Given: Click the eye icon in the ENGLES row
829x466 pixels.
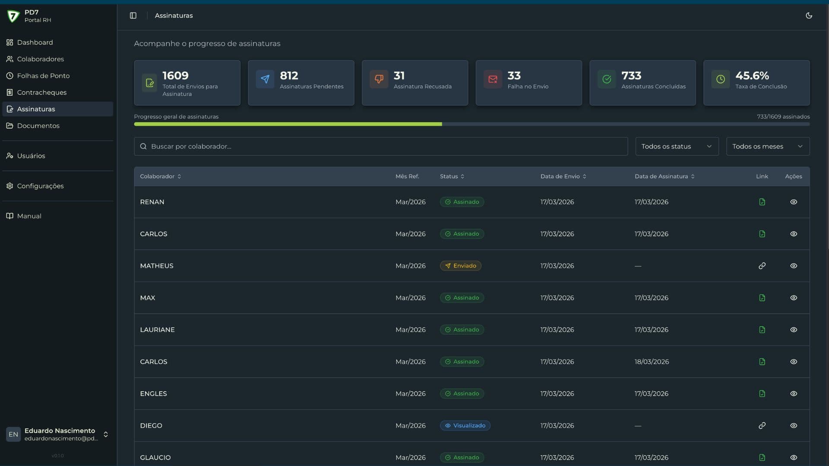Looking at the screenshot, I should (x=793, y=394).
